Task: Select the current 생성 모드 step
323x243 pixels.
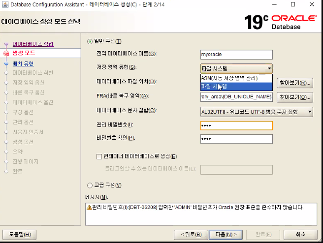Action: pos(24,53)
